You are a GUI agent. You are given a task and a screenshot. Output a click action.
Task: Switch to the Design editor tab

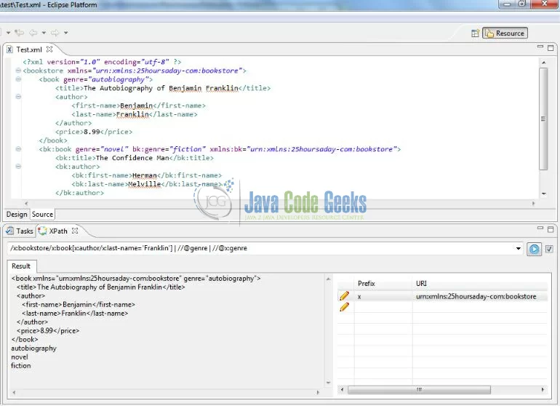click(x=17, y=215)
